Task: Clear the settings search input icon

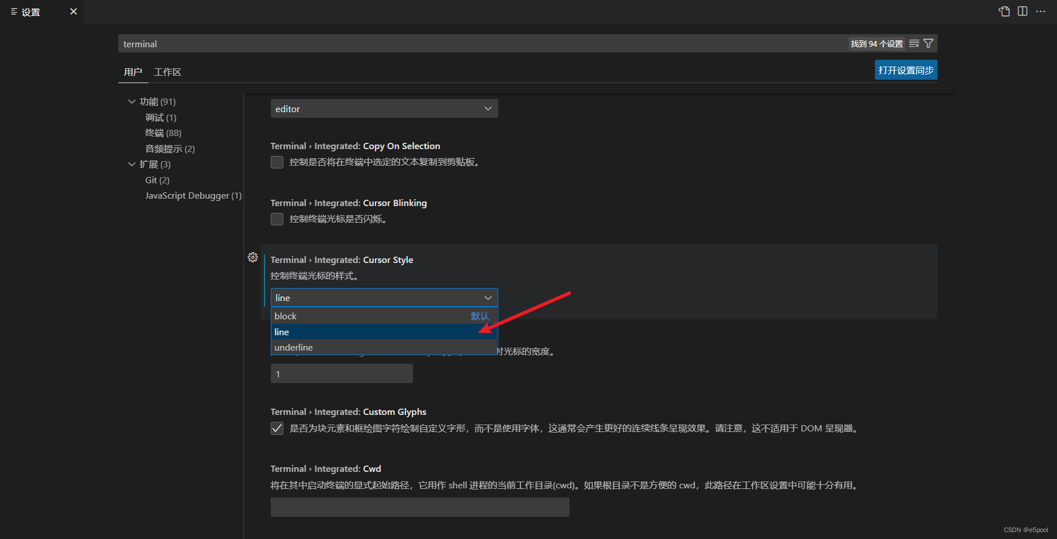Action: [x=914, y=44]
